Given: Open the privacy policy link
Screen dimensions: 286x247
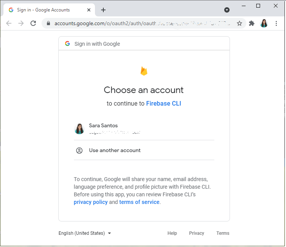Looking at the screenshot, I should point(91,202).
